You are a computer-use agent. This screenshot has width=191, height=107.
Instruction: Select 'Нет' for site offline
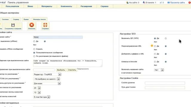[45, 41]
